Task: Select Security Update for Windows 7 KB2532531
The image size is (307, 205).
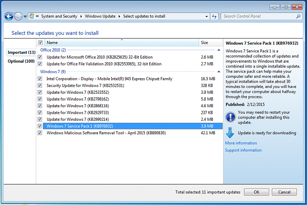Action: point(133,86)
